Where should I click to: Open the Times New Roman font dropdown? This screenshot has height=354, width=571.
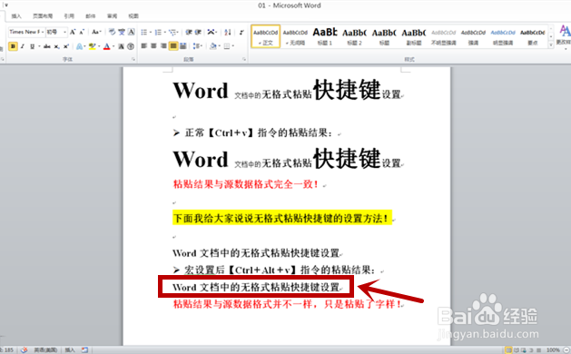point(43,32)
